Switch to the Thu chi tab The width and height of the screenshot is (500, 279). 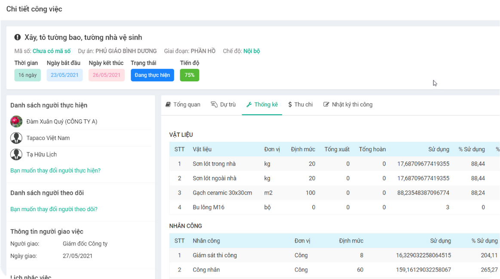click(303, 104)
